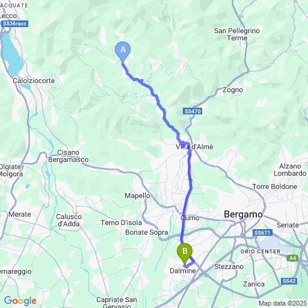The image size is (308, 308).
Task: Select the Curno label on route
Action: [190, 218]
